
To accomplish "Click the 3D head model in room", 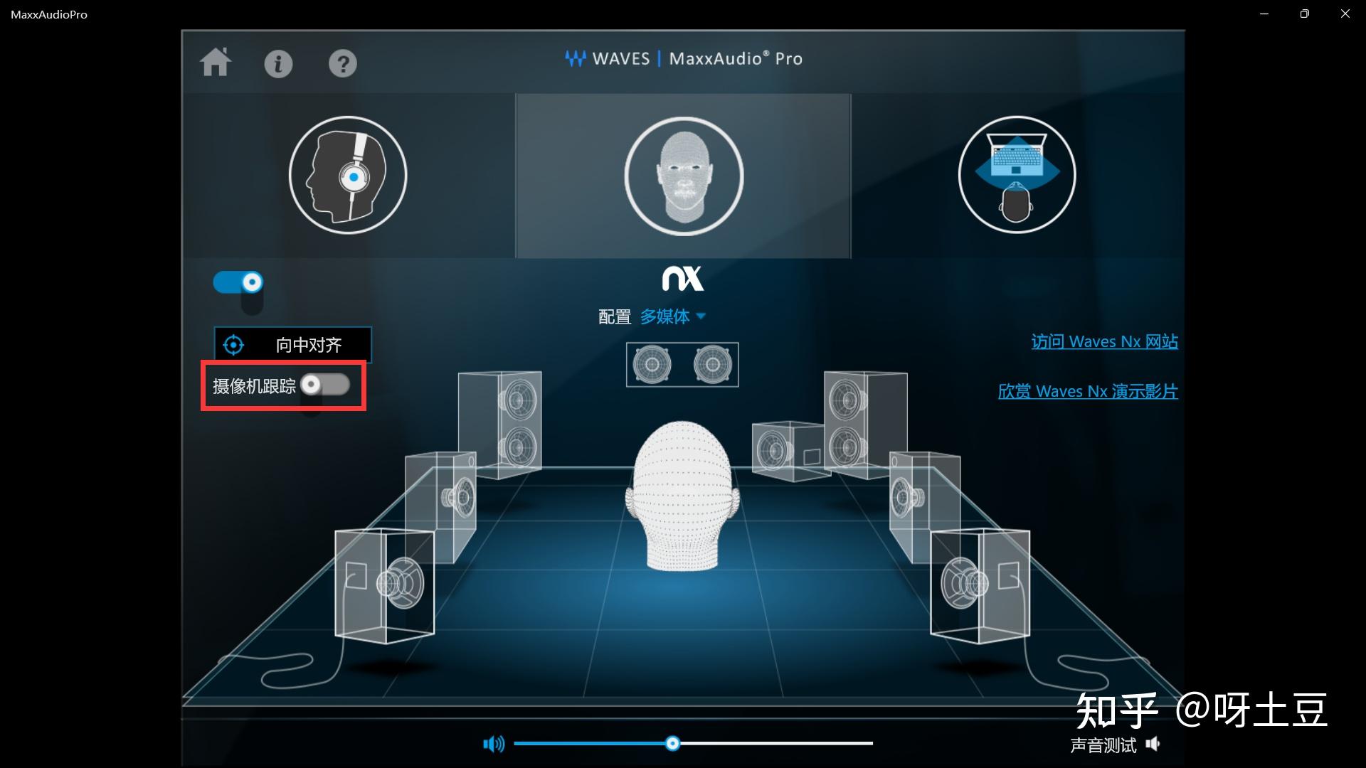I will coord(682,496).
